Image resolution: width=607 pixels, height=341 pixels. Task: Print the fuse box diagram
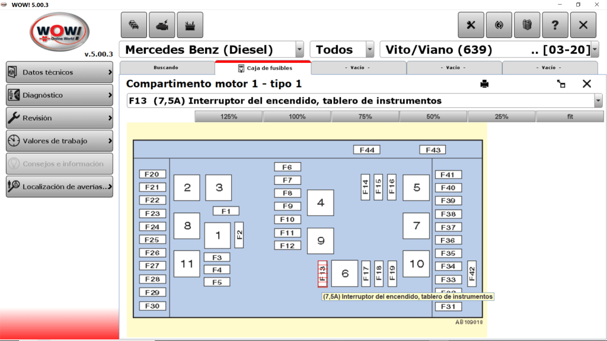point(484,84)
